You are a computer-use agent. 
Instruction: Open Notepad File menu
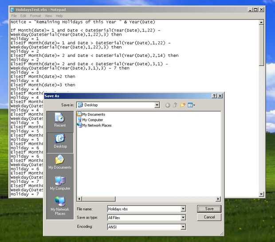pyautogui.click(x=14, y=16)
